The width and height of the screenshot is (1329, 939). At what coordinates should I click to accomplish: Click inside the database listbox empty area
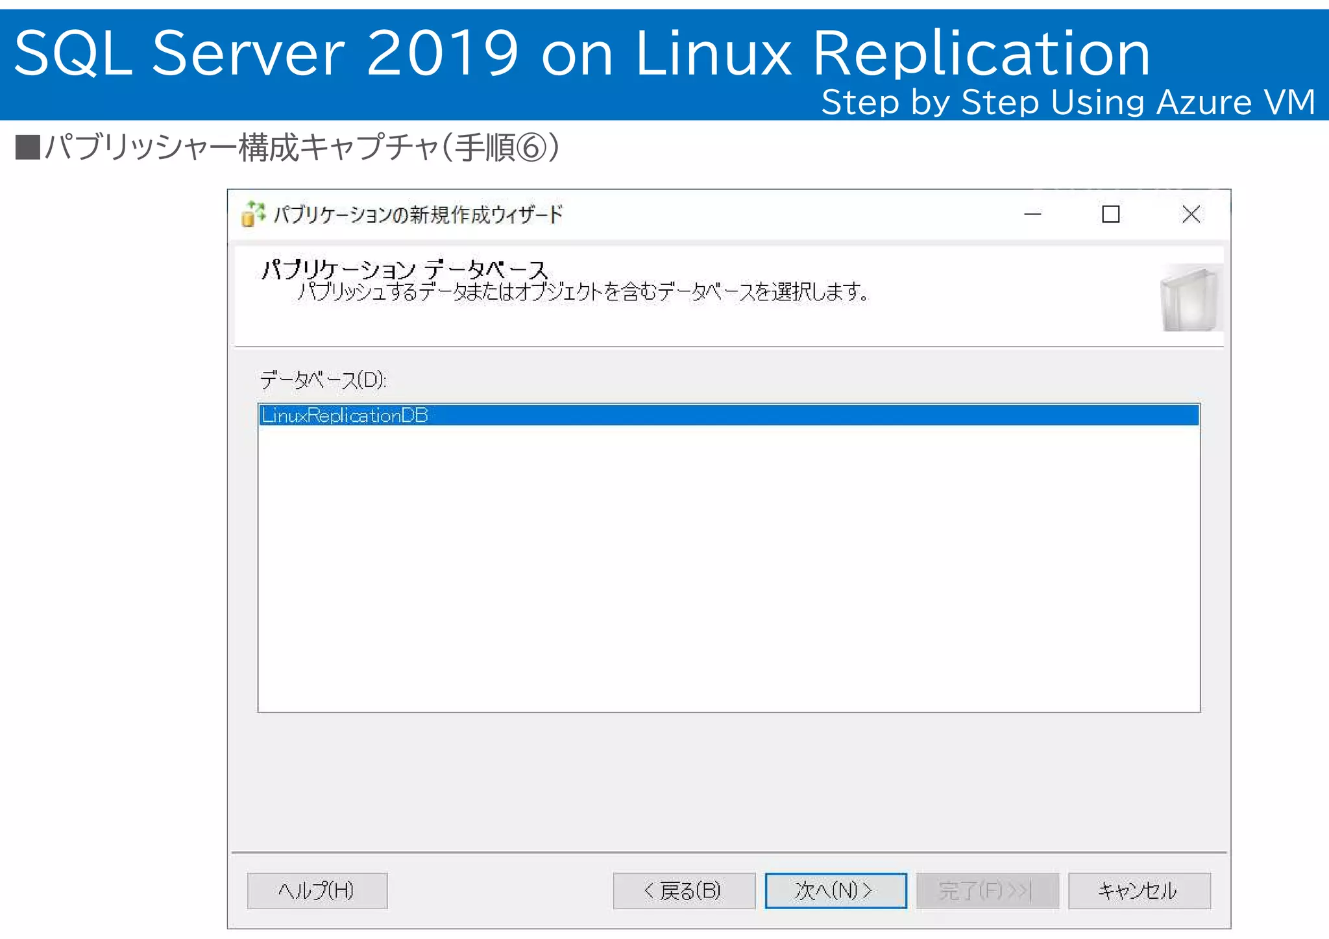click(x=729, y=568)
